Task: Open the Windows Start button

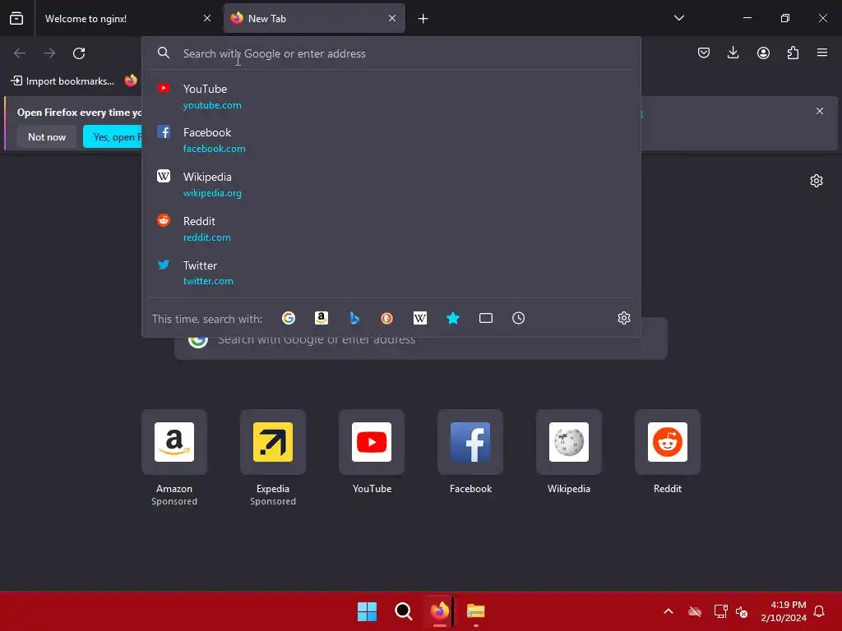Action: click(x=368, y=611)
